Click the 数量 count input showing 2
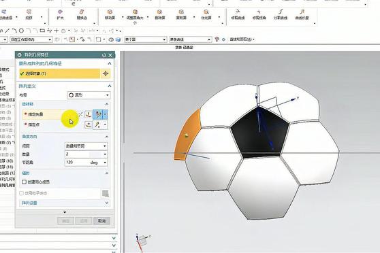This screenshot has height=253, width=380. 84,154
